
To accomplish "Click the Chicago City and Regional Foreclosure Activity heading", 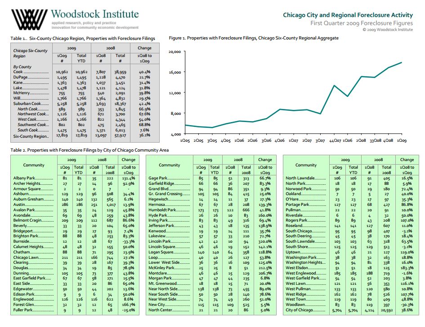I will [348, 15].
